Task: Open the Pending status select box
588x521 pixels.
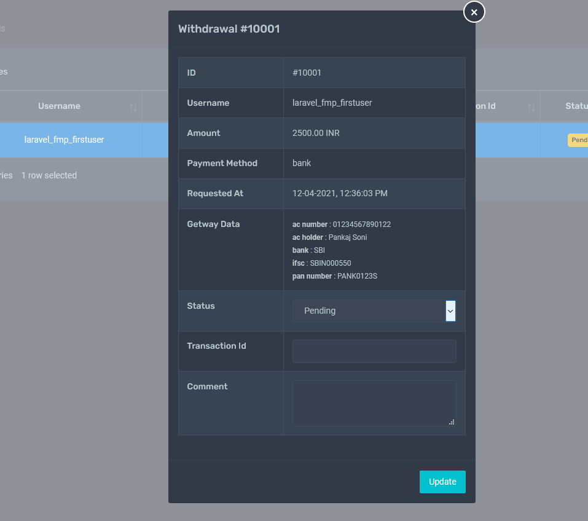Action: click(x=369, y=311)
